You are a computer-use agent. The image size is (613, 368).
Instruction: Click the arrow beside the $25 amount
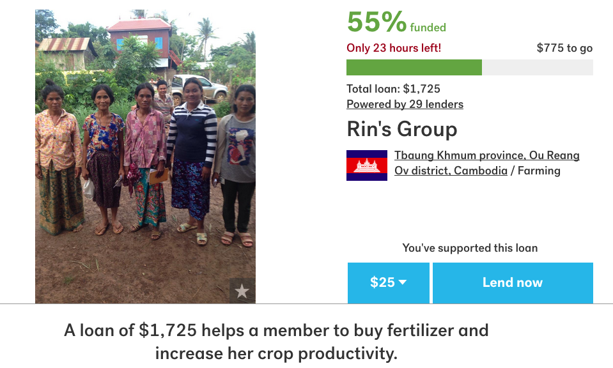pos(403,282)
